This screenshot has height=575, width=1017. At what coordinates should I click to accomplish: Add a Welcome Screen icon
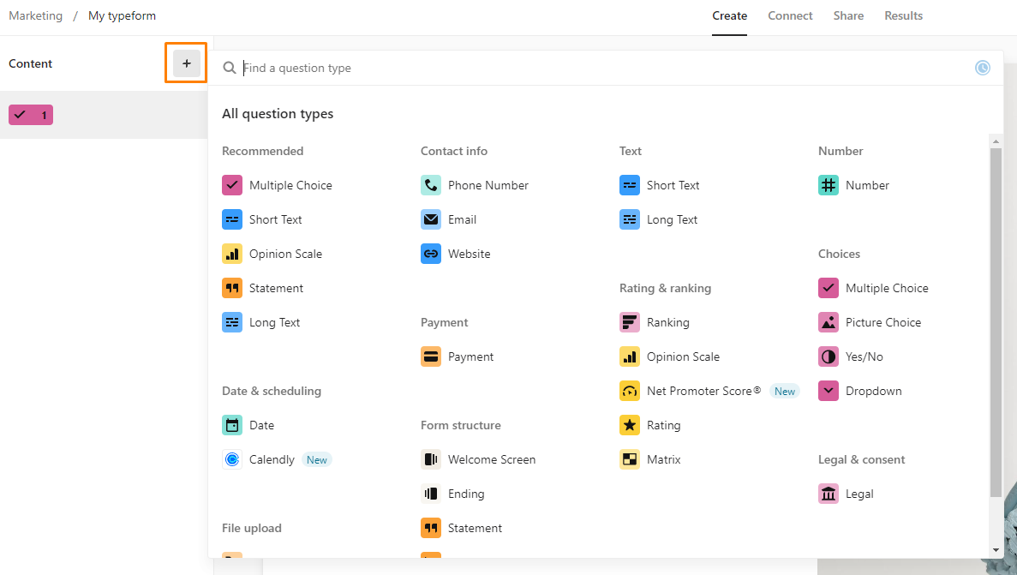click(x=431, y=459)
